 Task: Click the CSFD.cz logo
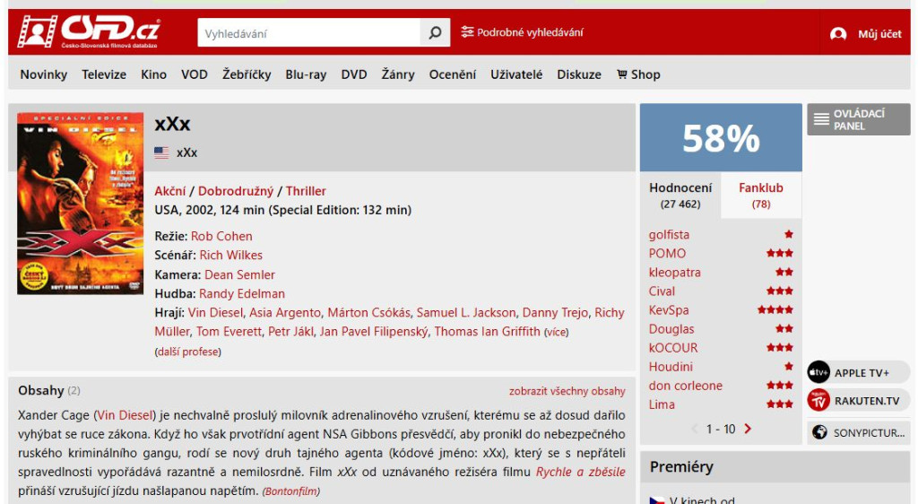(x=89, y=31)
